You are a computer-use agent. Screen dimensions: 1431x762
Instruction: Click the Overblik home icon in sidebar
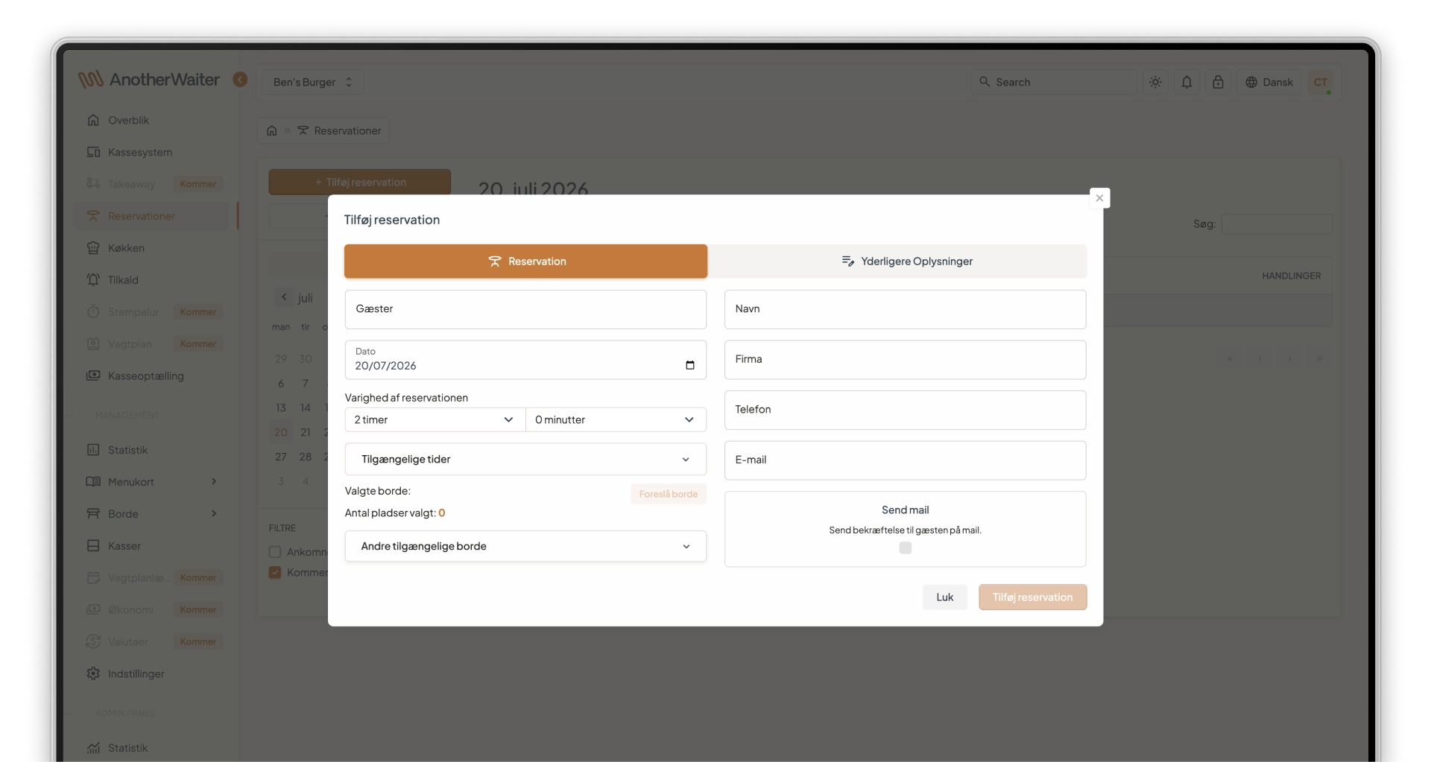pyautogui.click(x=93, y=120)
